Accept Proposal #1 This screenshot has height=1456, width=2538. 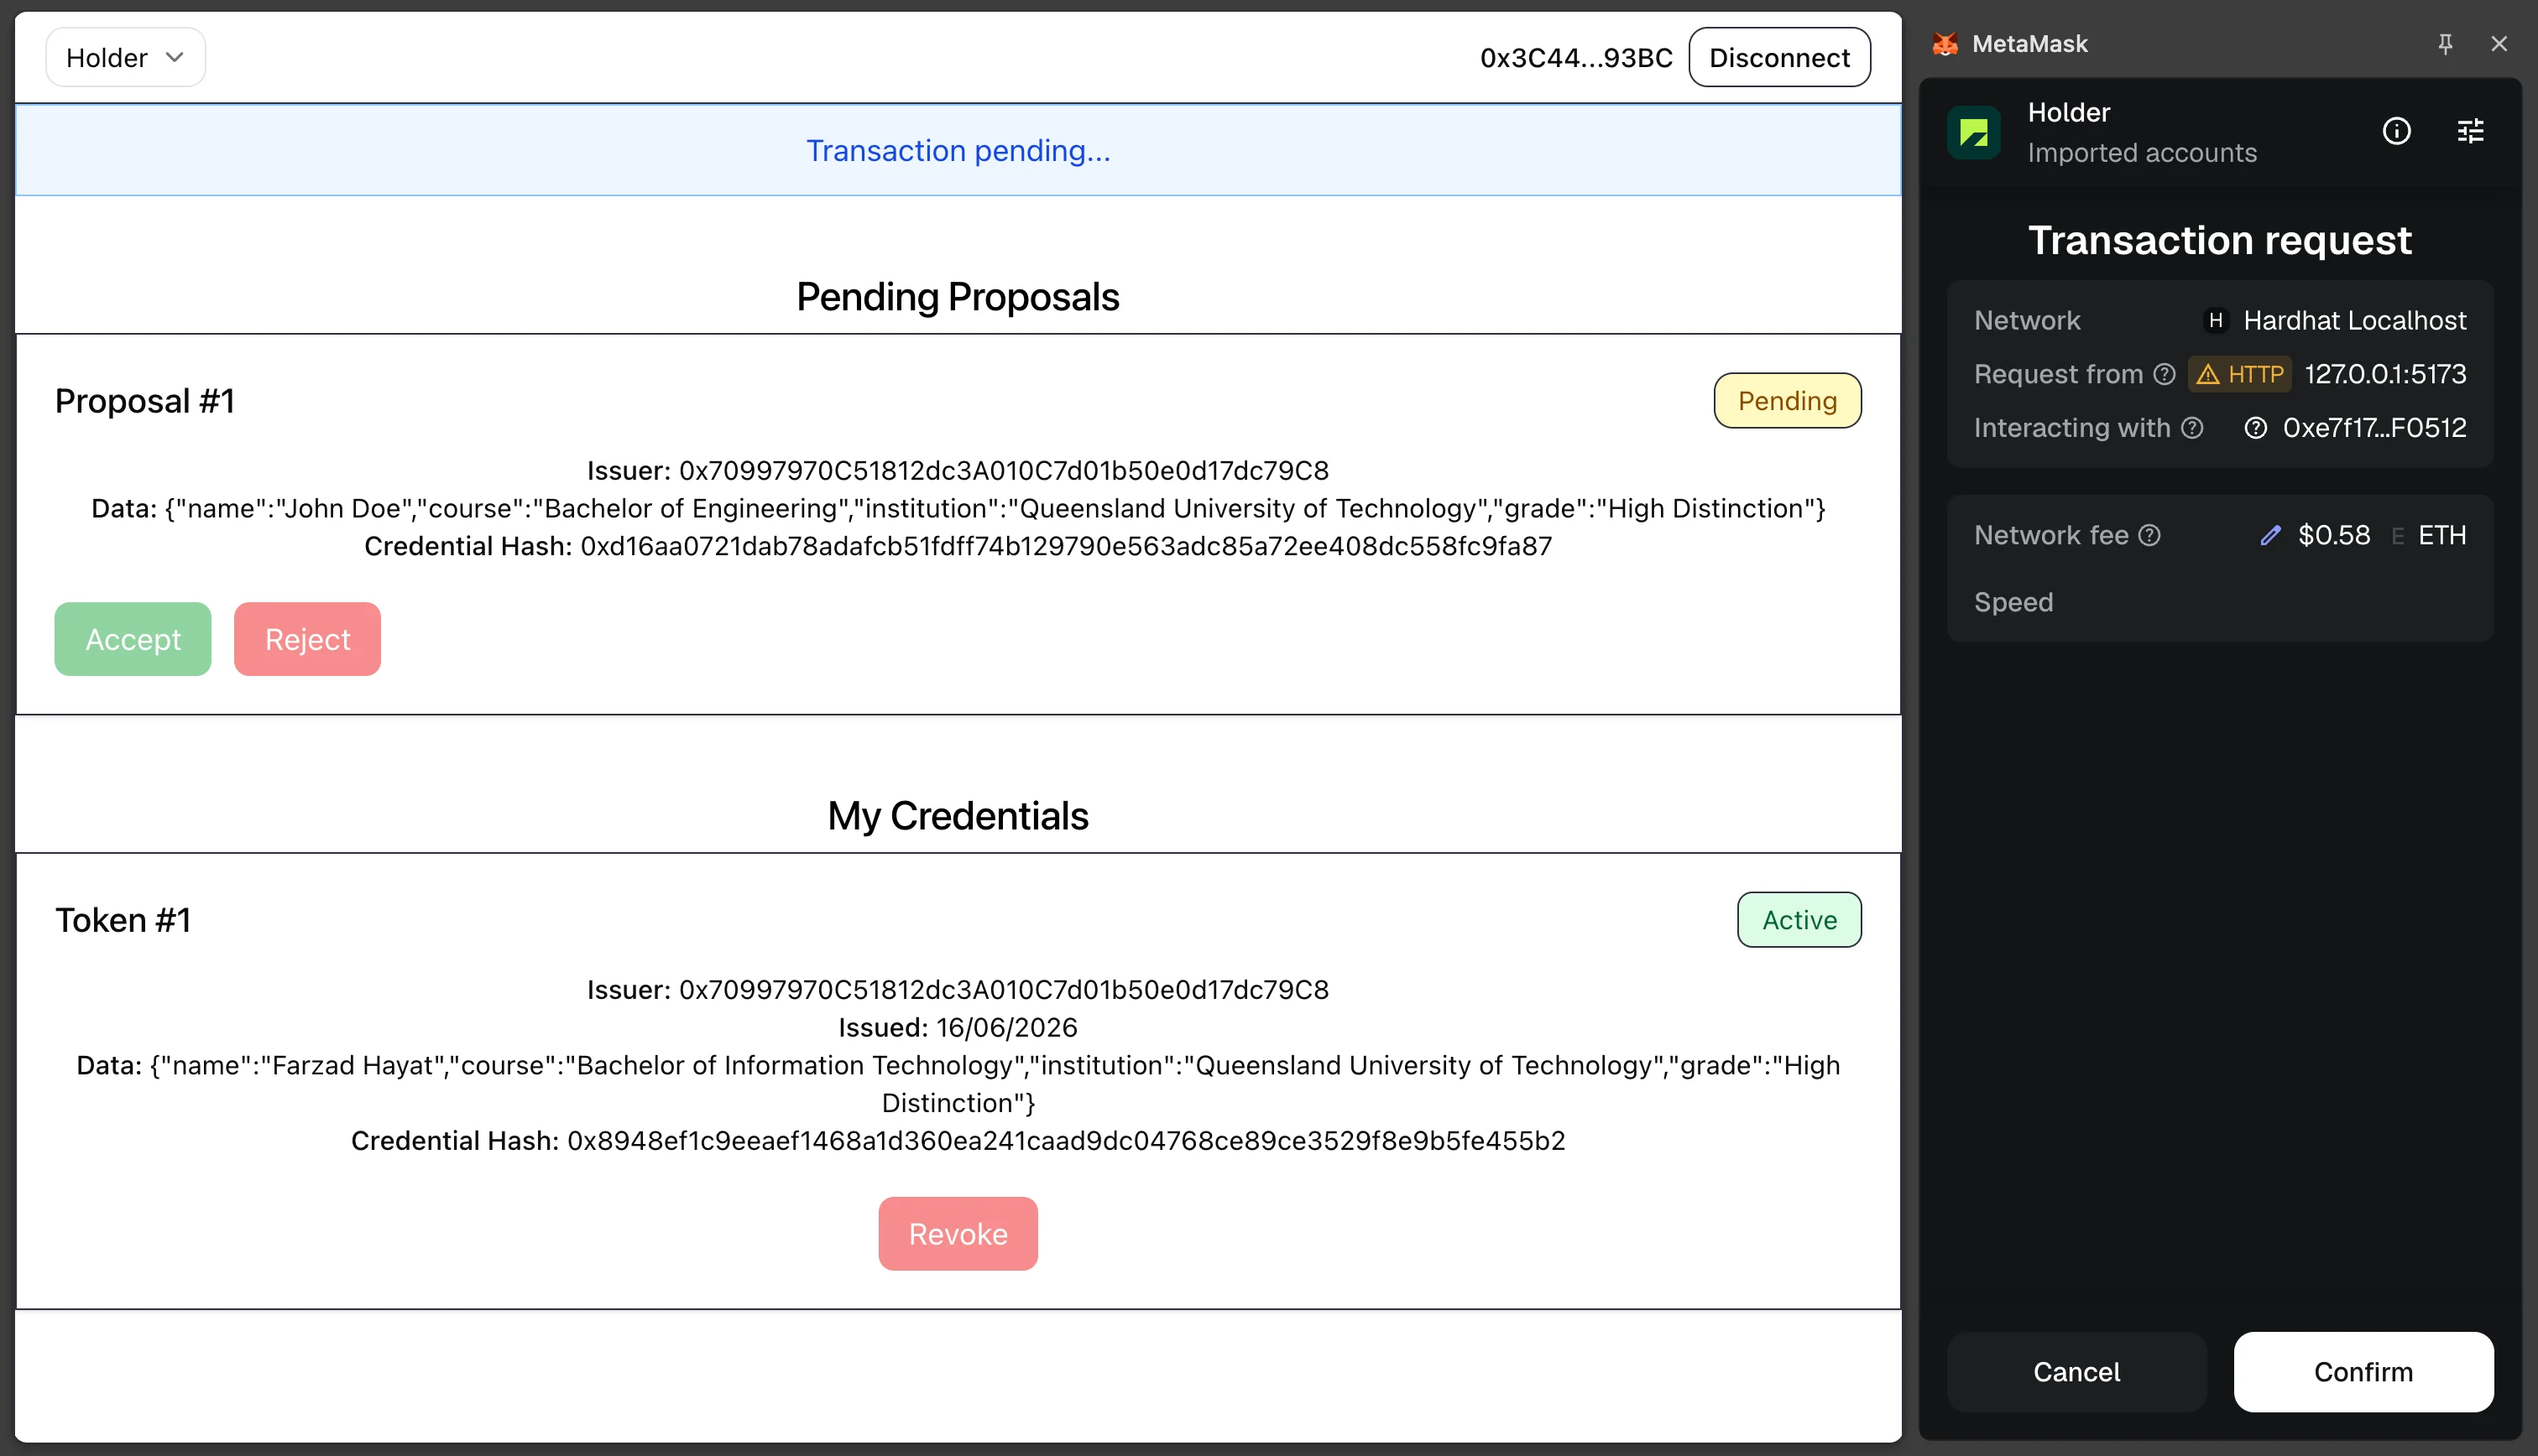(133, 639)
